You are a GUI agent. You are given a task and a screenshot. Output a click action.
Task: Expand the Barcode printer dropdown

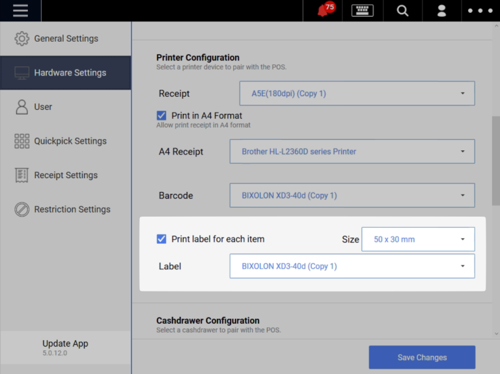coord(352,195)
